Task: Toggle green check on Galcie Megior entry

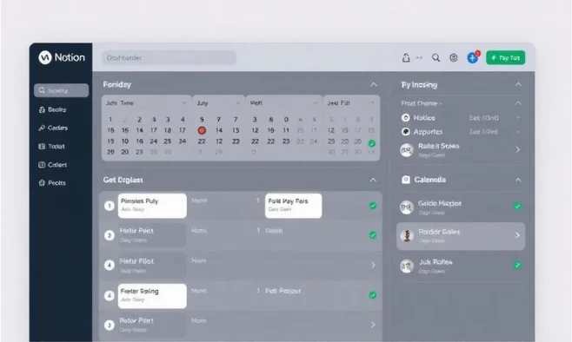Action: pos(517,206)
